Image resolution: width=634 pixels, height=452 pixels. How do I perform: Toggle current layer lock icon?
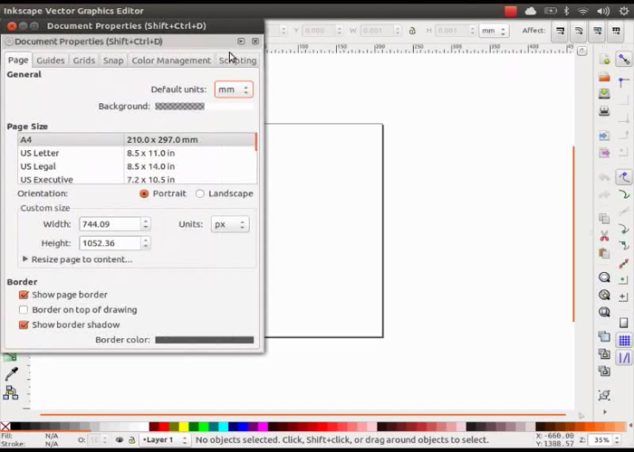[132, 440]
